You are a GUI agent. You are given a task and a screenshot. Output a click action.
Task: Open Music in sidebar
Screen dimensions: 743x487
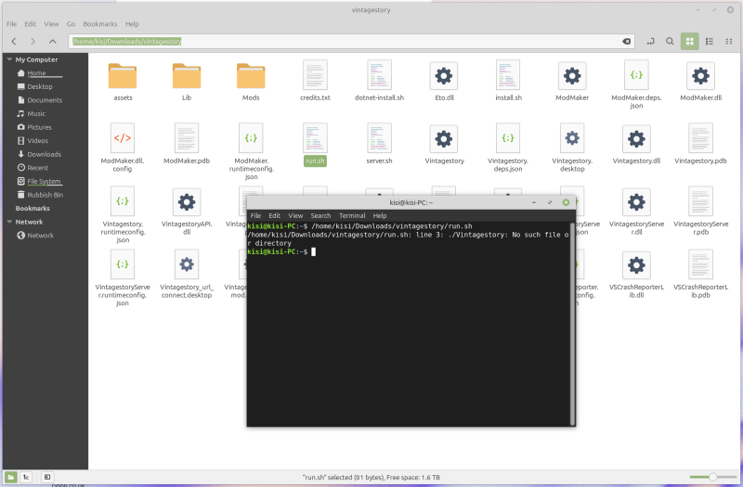tap(36, 113)
